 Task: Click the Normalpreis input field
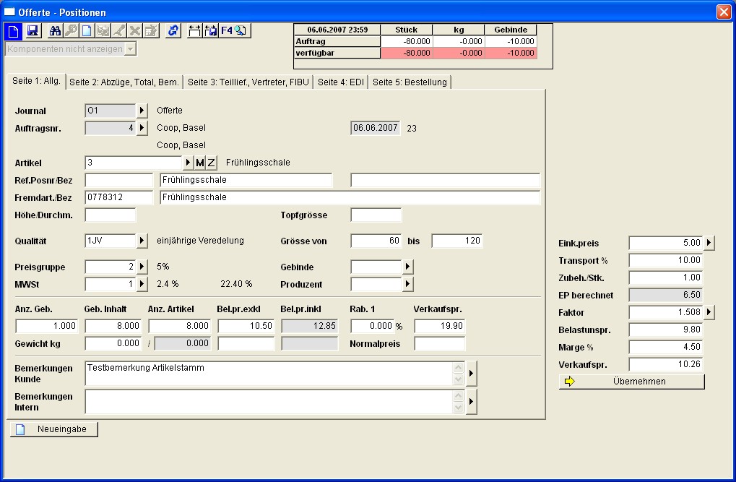pyautogui.click(x=440, y=344)
